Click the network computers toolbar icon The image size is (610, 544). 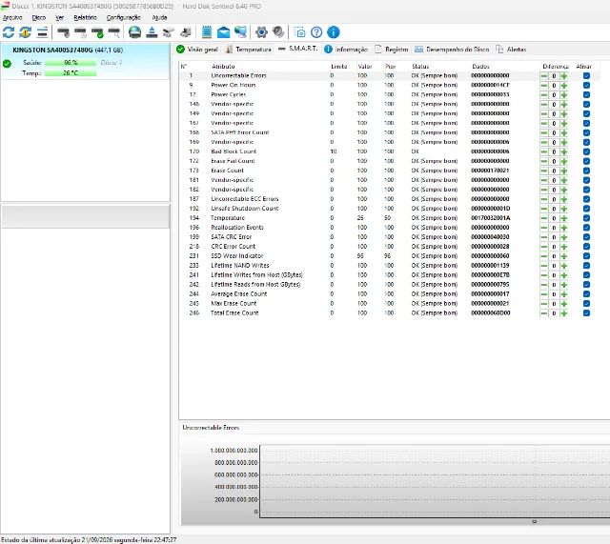pyautogui.click(x=240, y=32)
